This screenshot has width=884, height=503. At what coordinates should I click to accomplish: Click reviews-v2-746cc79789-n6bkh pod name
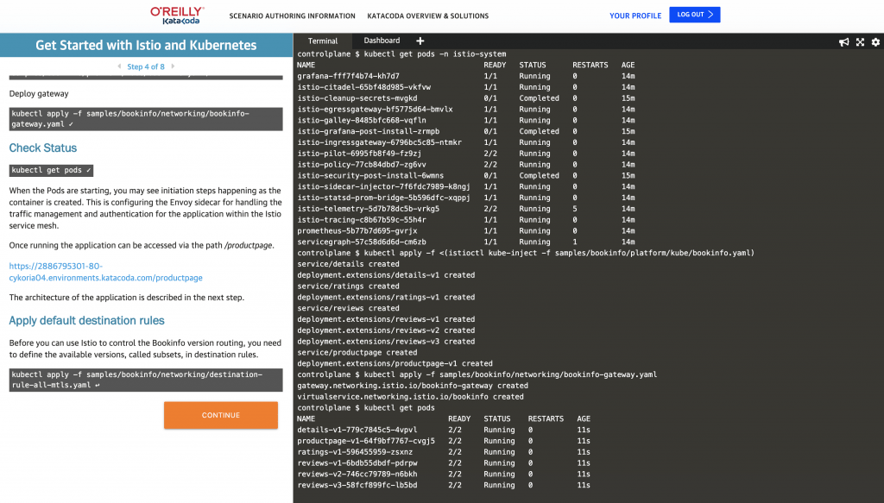(x=357, y=475)
